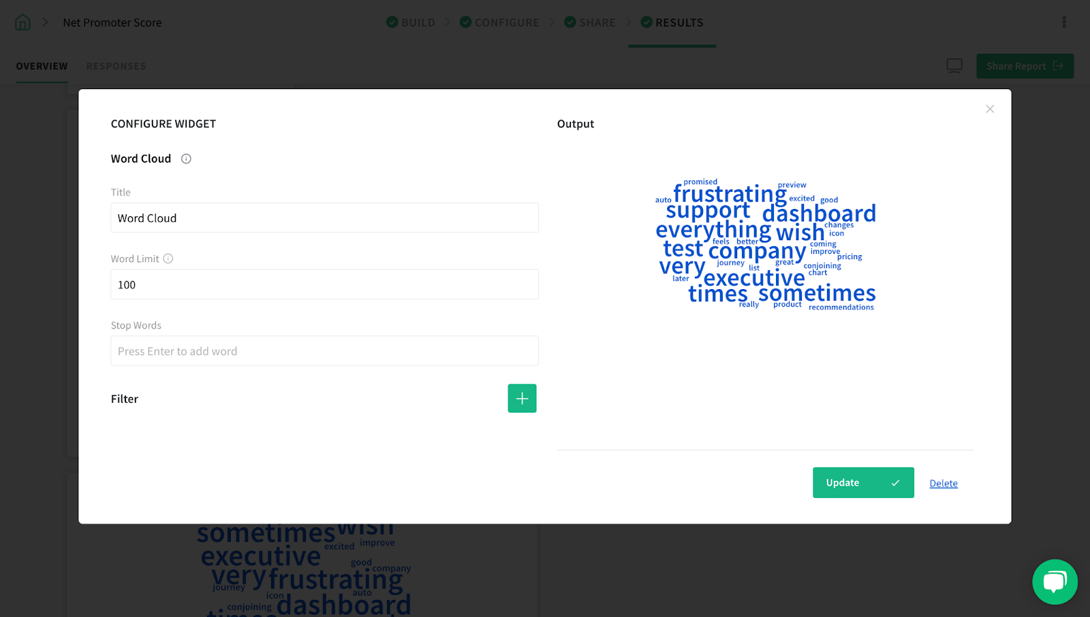Click the home icon in breadcrumb

[22, 22]
